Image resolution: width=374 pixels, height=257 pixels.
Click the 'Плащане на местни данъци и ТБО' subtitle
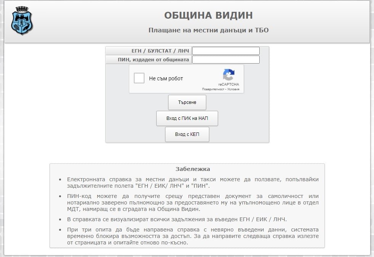pos(208,30)
